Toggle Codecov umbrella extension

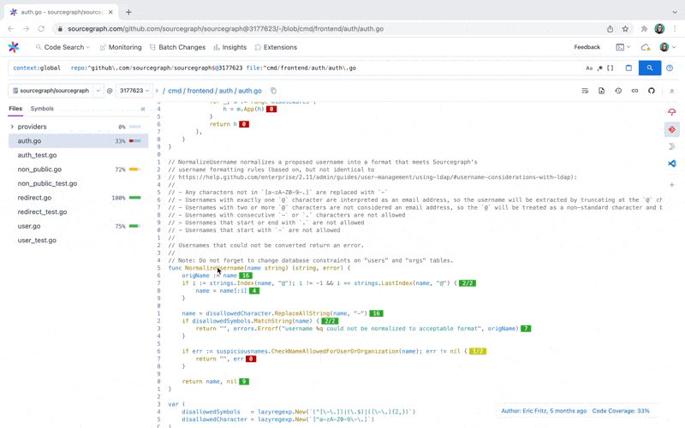coord(672,112)
